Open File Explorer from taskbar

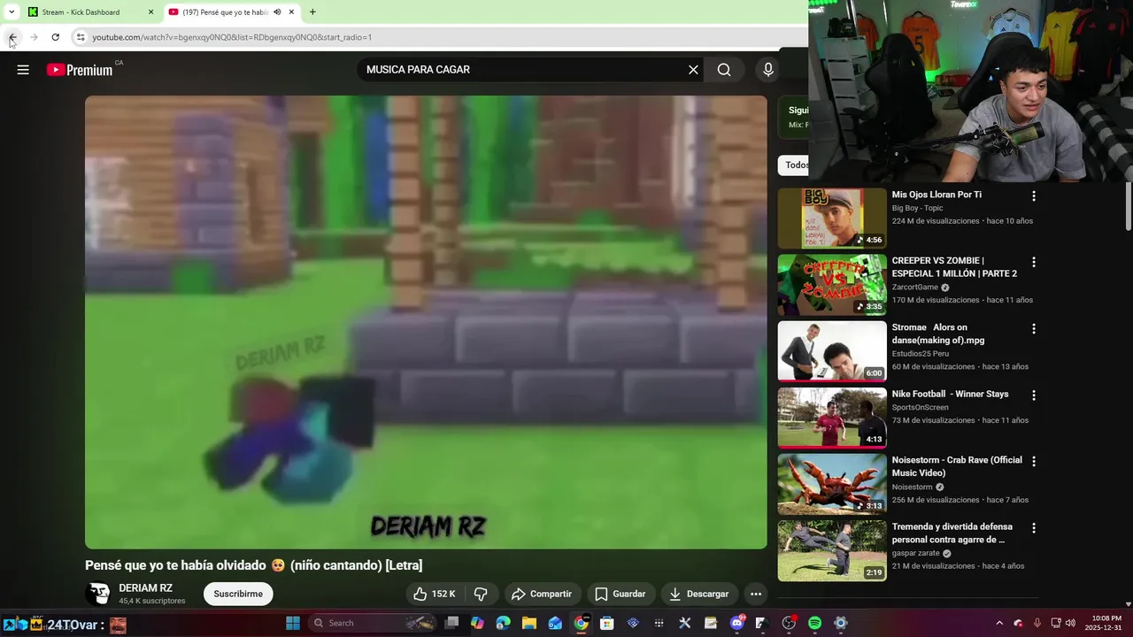click(528, 623)
